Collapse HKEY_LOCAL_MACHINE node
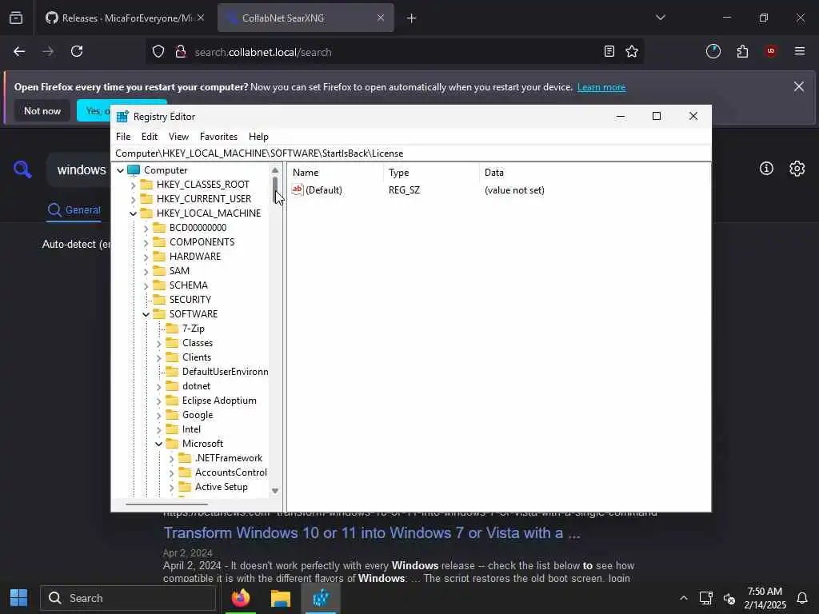Viewport: 819px width, 614px height. (134, 213)
